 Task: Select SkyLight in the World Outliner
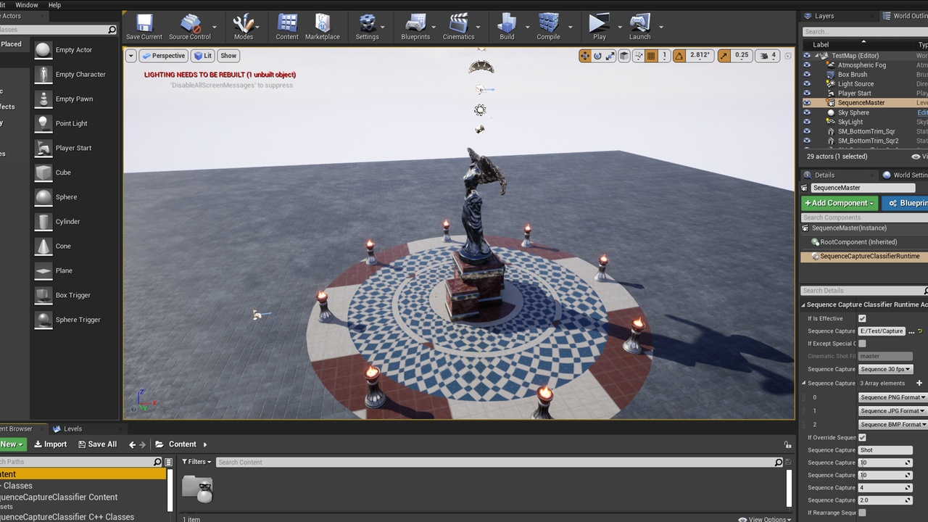tap(850, 122)
